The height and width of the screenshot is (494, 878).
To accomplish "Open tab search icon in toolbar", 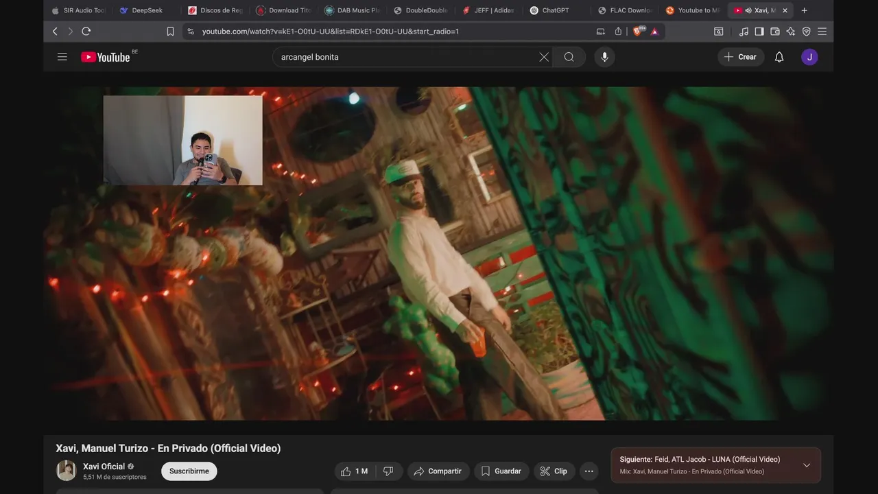I will point(719,32).
